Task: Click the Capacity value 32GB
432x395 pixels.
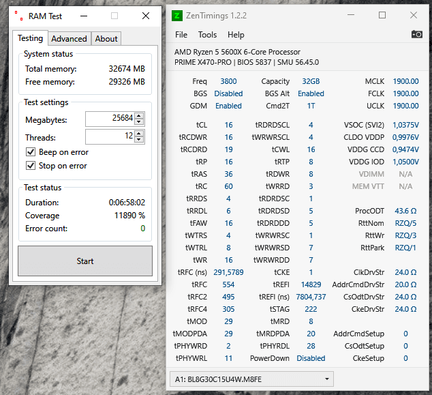Action: click(x=311, y=81)
